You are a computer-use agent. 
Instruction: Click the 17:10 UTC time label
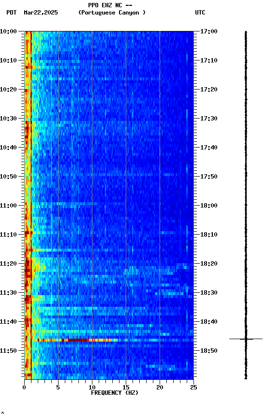click(x=209, y=60)
